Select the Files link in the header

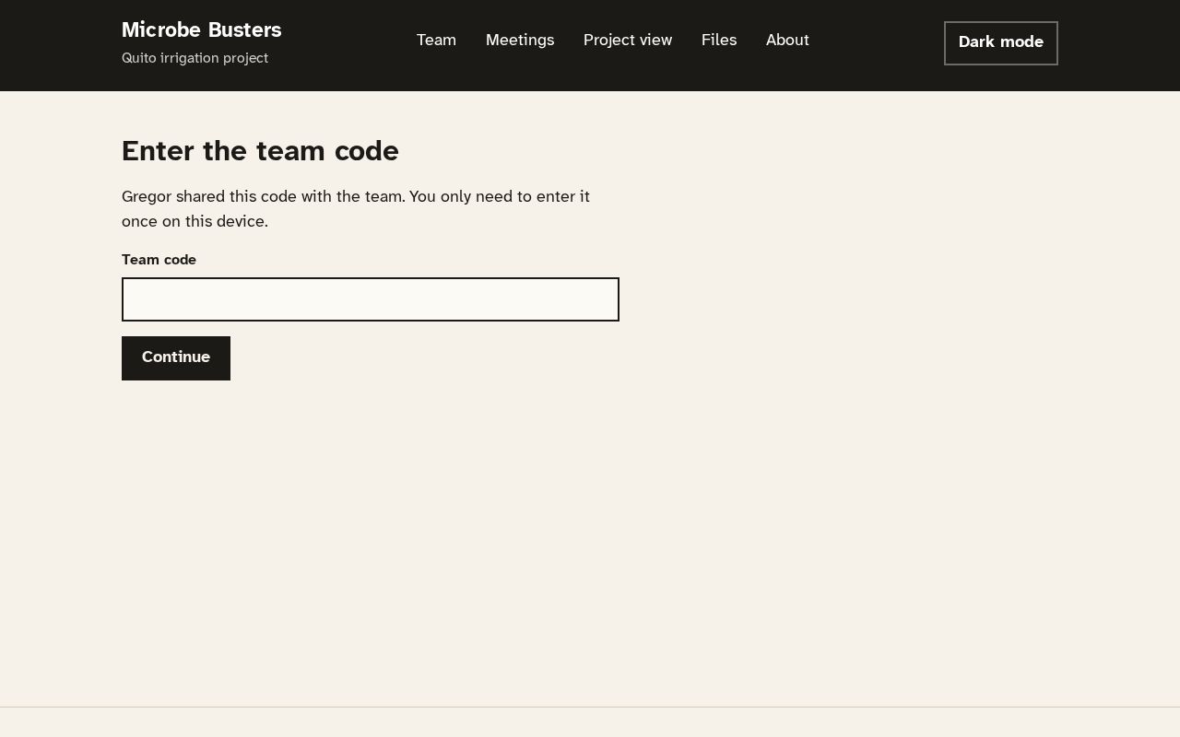pos(719,40)
